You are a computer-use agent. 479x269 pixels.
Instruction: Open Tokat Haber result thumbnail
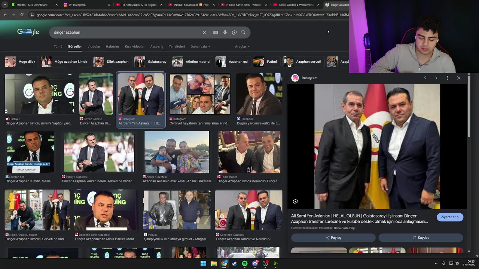(x=249, y=152)
